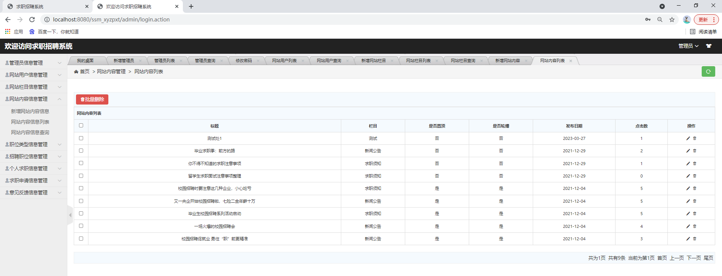Delete the 你不得不知道的求职注意事项 row
This screenshot has width=722, height=276.
(x=695, y=164)
